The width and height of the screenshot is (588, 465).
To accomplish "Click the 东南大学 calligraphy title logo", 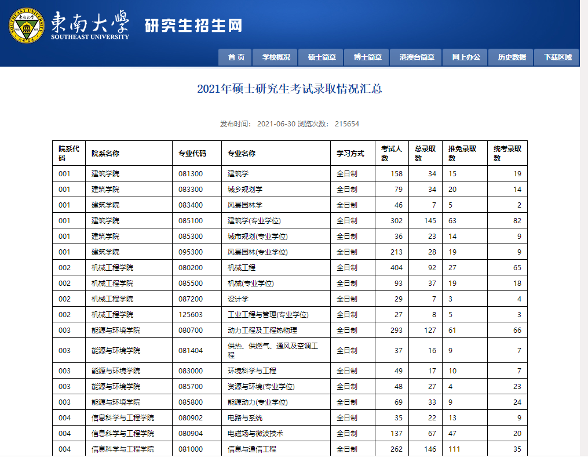I will 90,25.
